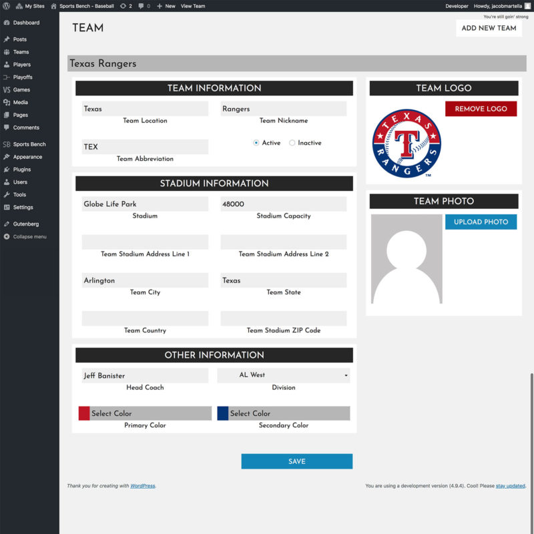The image size is (534, 534).
Task: Follow the WordPress footer link
Action: [x=143, y=486]
